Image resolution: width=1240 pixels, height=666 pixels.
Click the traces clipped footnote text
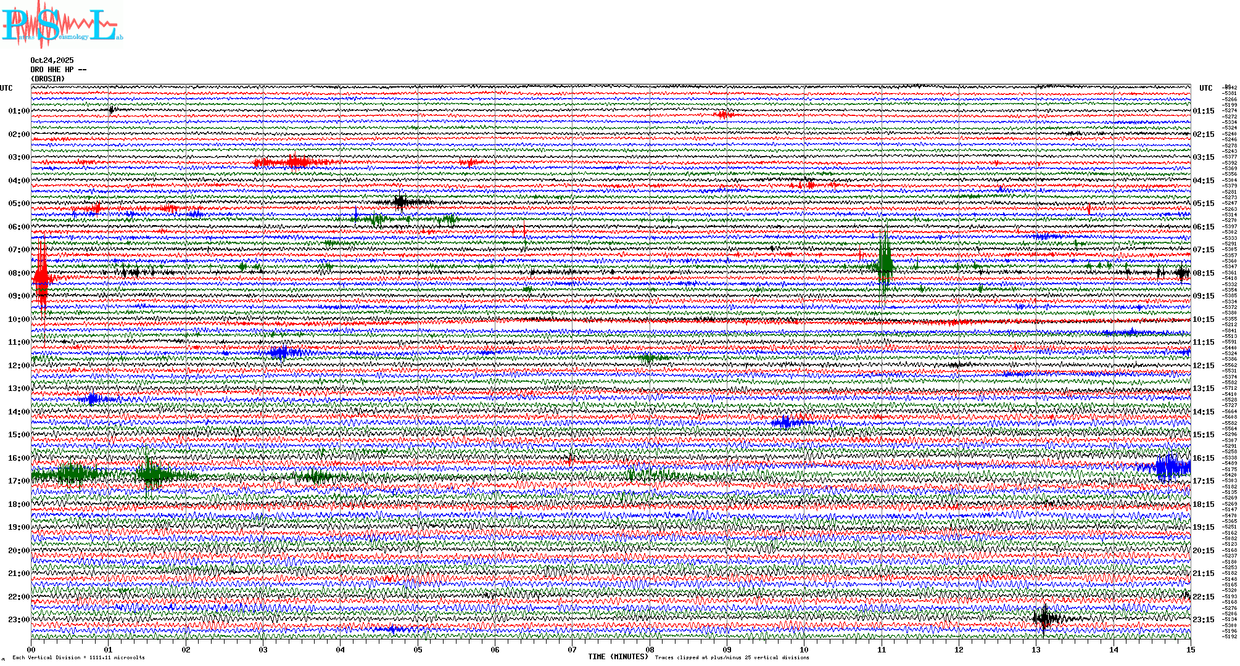tap(732, 657)
